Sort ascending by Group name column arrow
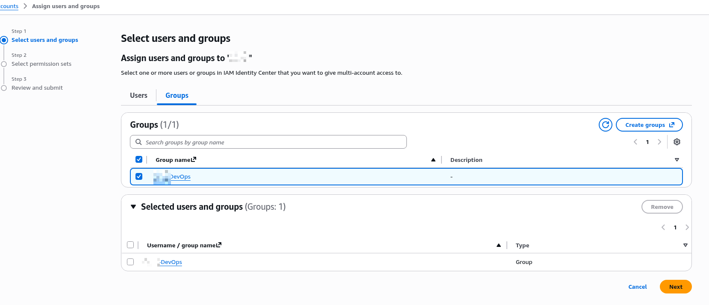The image size is (709, 305). point(433,160)
